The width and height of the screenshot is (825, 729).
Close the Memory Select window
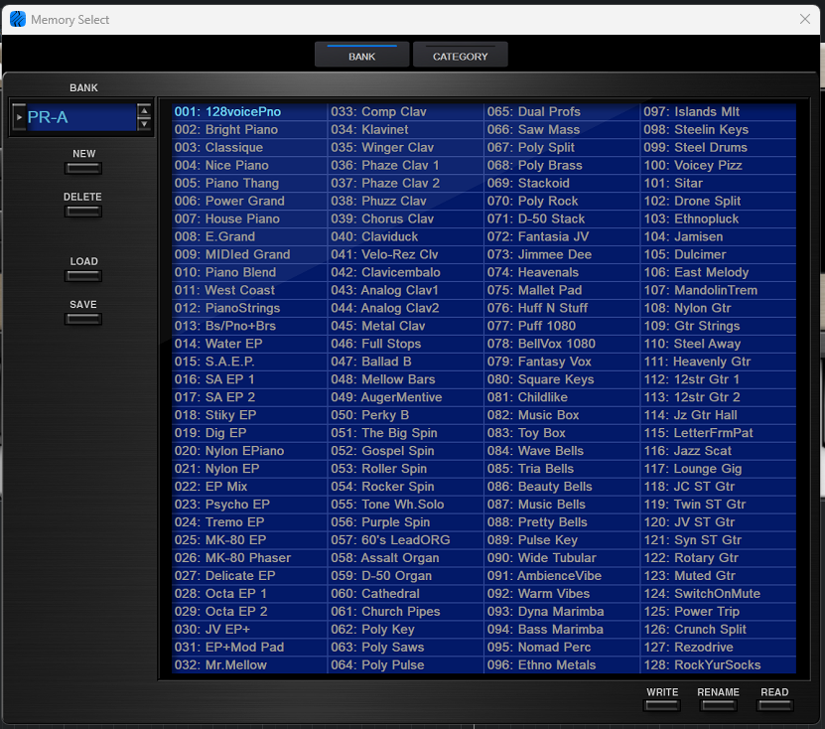tap(805, 19)
